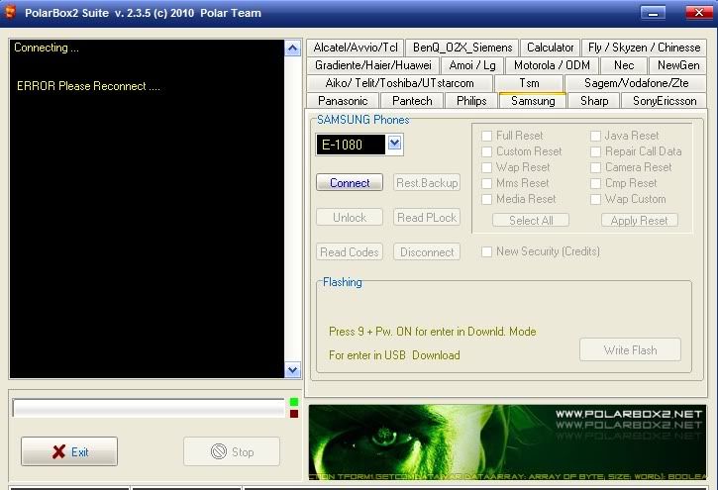Close the PolarBox2 Suite window
Image resolution: width=718 pixels, height=490 pixels.
pos(699,13)
